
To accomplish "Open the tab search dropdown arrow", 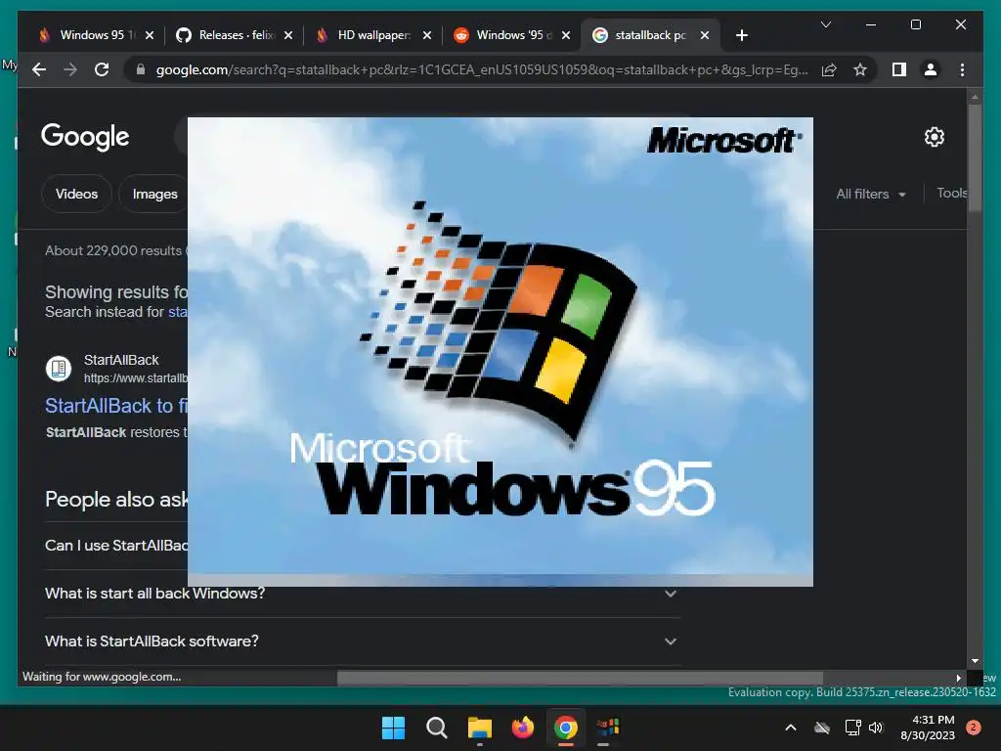I will coord(825,24).
